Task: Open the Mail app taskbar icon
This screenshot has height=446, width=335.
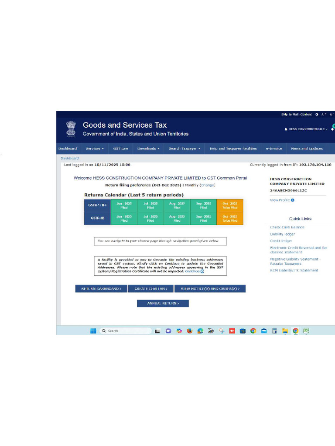Action: point(264,331)
